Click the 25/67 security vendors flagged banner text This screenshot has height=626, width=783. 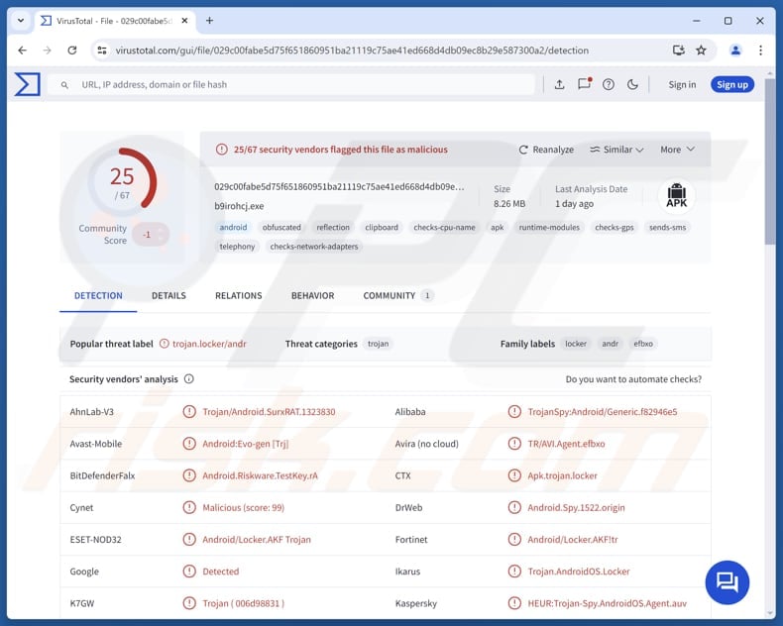pos(341,150)
